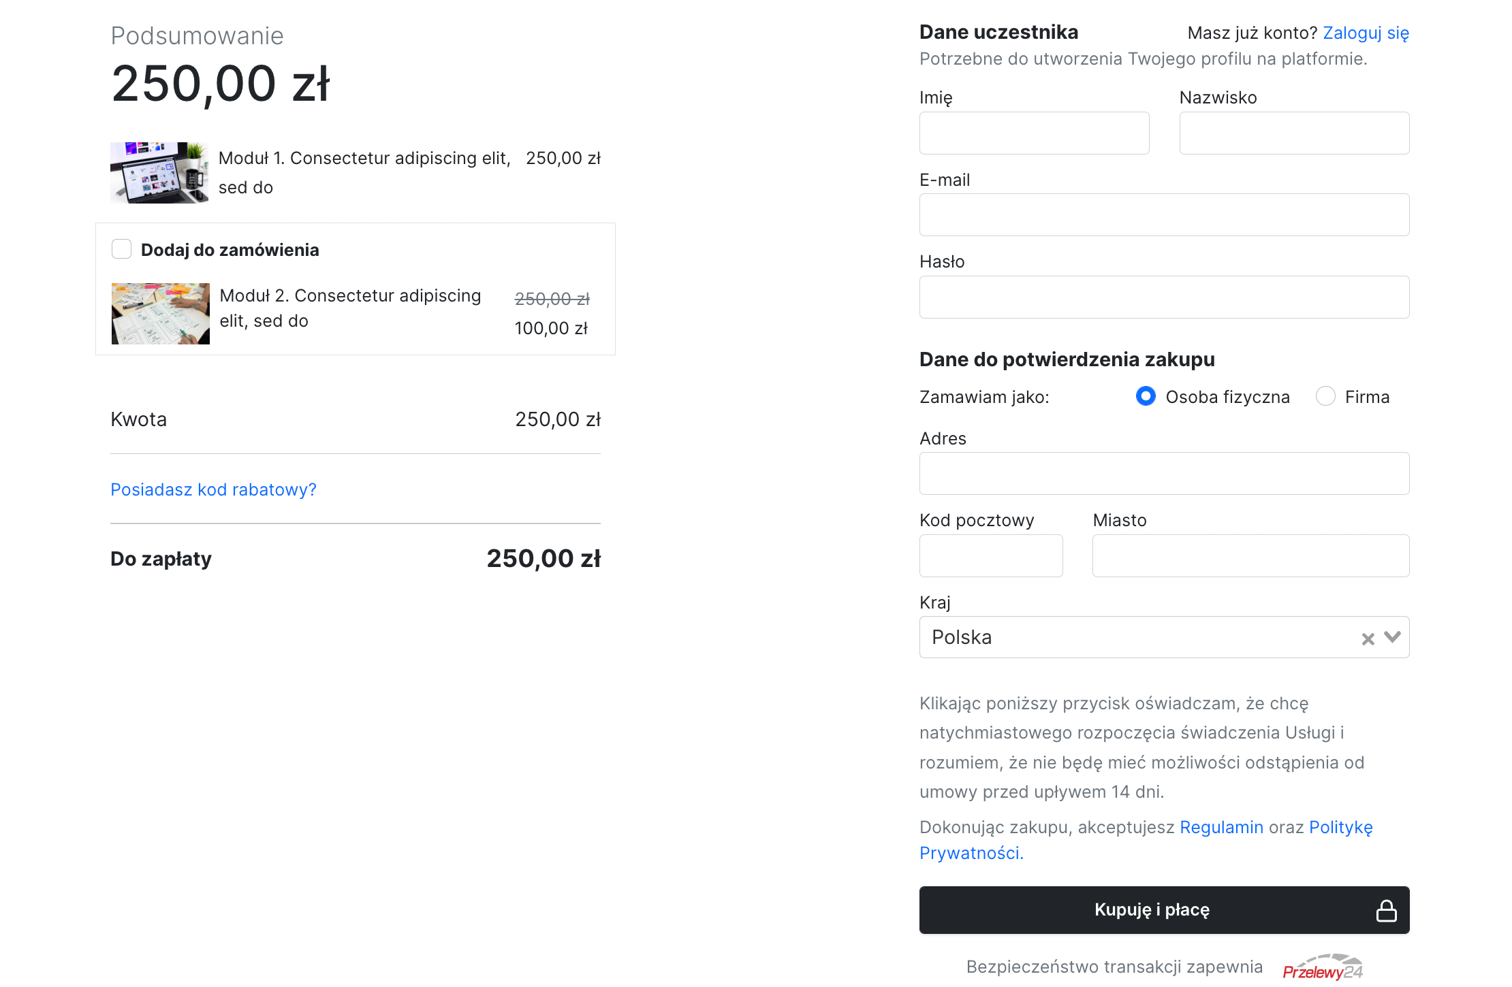Viewport: 1512px width, 987px height.
Task: Open the Regulamin terms link
Action: click(x=1221, y=827)
